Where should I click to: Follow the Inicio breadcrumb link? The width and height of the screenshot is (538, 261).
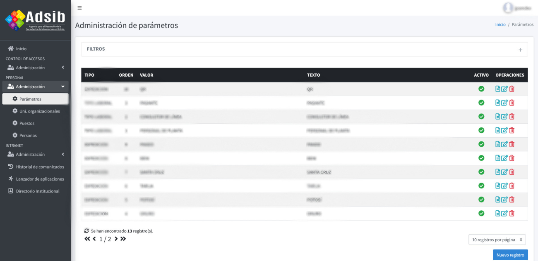click(500, 25)
